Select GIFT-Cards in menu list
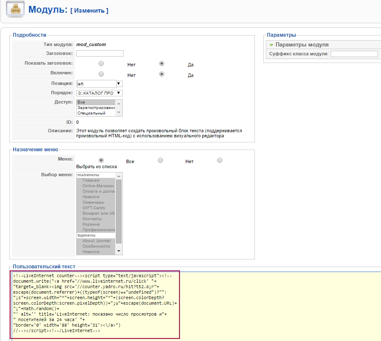381x341 pixels. tap(96, 208)
